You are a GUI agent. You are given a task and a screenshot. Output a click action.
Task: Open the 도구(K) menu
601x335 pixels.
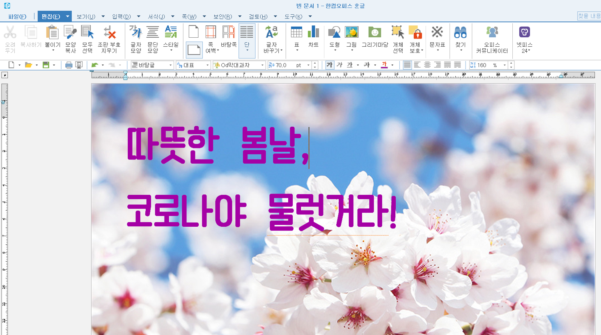coord(293,16)
